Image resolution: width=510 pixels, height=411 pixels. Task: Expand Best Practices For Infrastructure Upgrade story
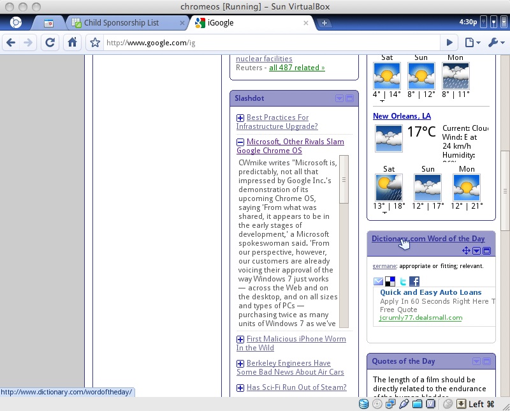pos(240,118)
